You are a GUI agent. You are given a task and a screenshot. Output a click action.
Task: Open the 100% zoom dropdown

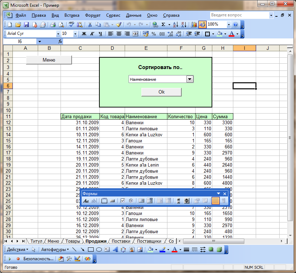pyautogui.click(x=229, y=25)
